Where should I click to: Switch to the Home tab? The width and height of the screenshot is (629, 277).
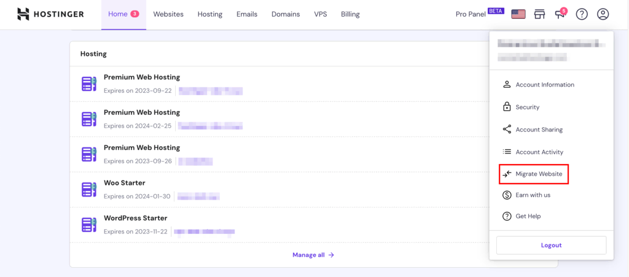(123, 14)
